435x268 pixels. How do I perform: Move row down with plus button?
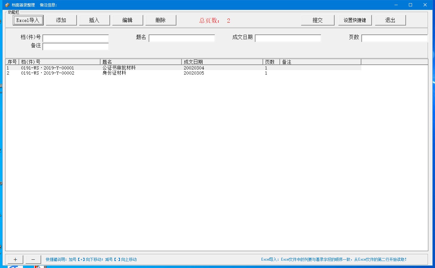[15, 259]
